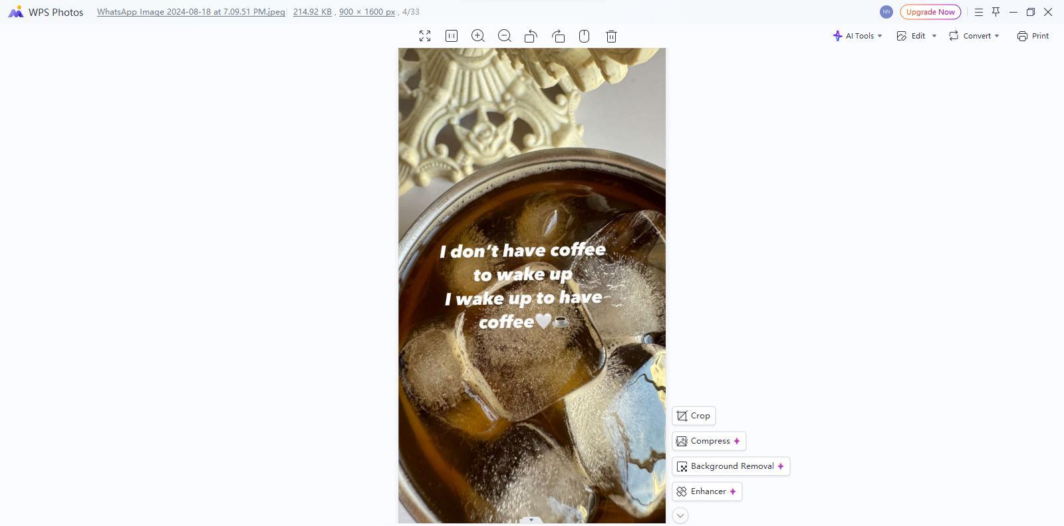Click the image counter 4/33
This screenshot has height=526, width=1064.
click(x=411, y=12)
